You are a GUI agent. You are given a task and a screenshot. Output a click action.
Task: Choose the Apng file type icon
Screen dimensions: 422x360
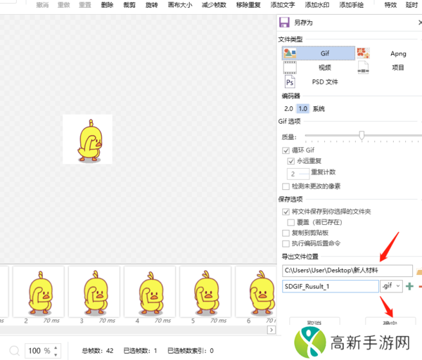364,53
